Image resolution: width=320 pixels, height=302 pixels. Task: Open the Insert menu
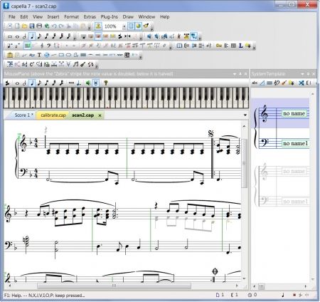[x=53, y=16]
